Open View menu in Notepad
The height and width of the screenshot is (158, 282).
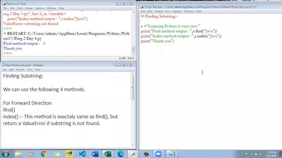pos(30,69)
